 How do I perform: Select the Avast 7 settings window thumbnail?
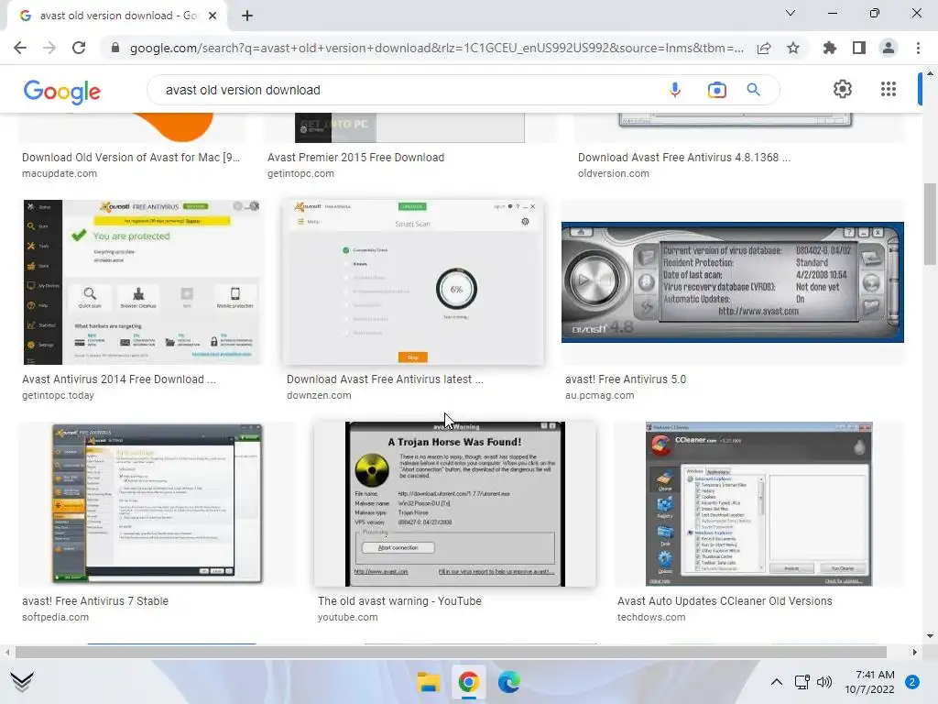point(157,503)
